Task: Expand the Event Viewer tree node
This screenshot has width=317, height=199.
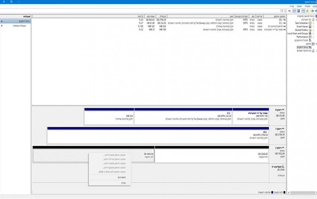Action: pos(313,27)
